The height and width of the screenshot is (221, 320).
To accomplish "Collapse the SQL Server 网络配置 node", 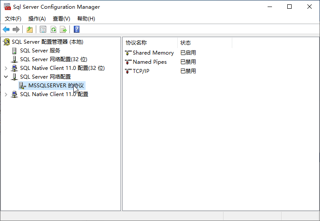I will [x=6, y=77].
